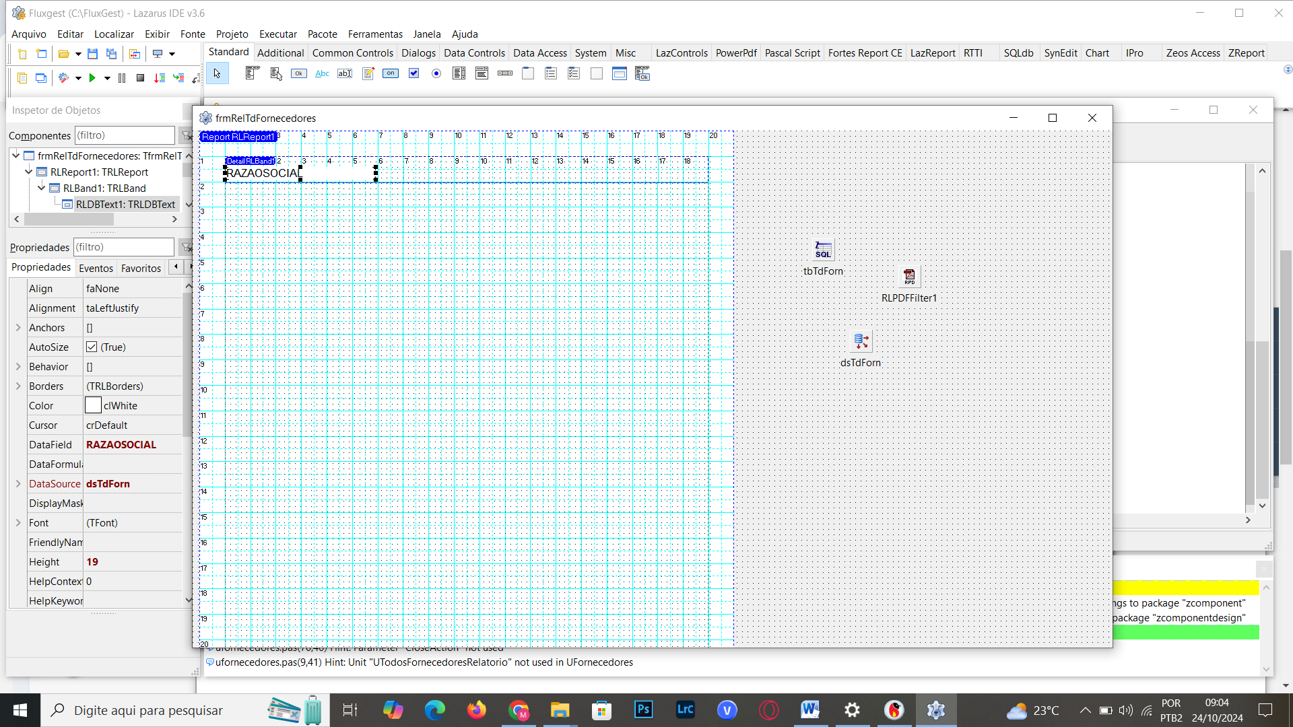Click the Toggle Form/Unit icon
Viewport: 1293px width, 727px height.
pos(135,54)
